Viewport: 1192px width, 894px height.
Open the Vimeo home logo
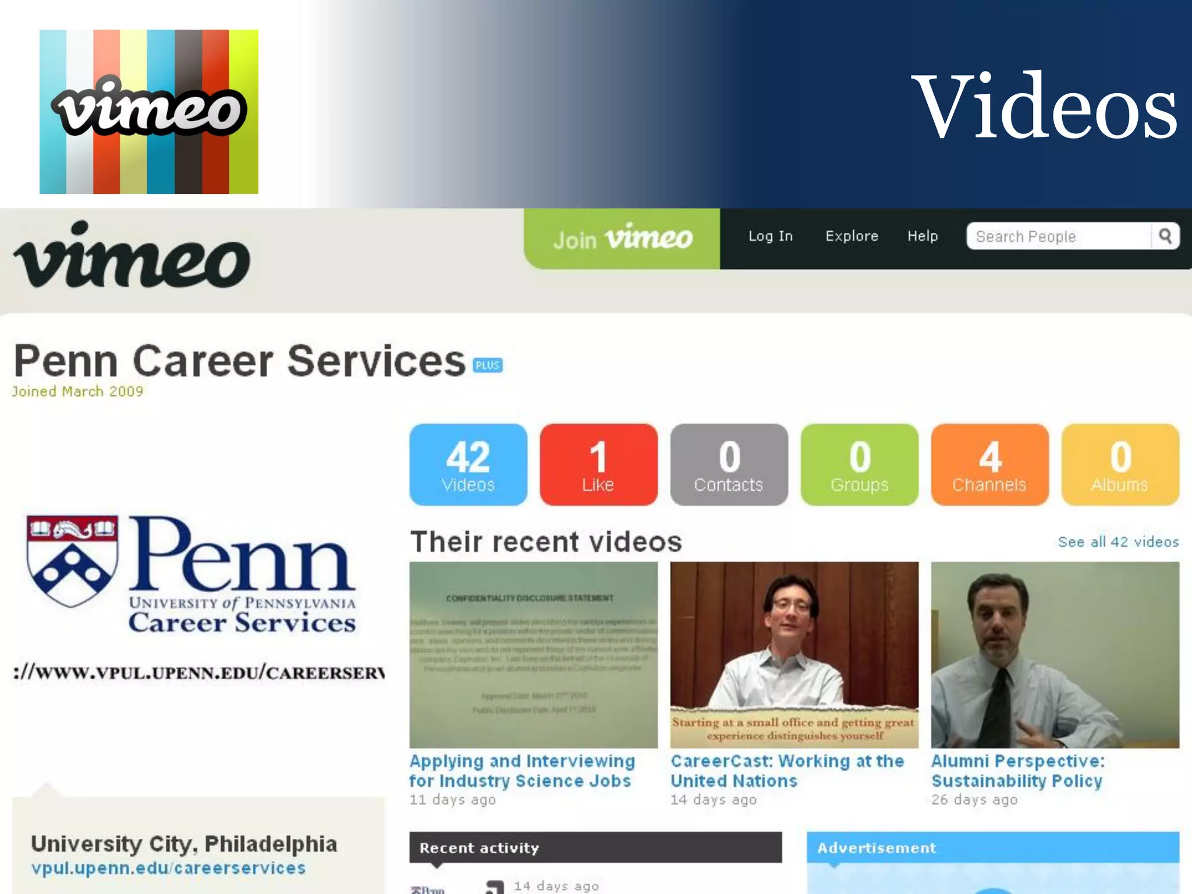[x=132, y=254]
